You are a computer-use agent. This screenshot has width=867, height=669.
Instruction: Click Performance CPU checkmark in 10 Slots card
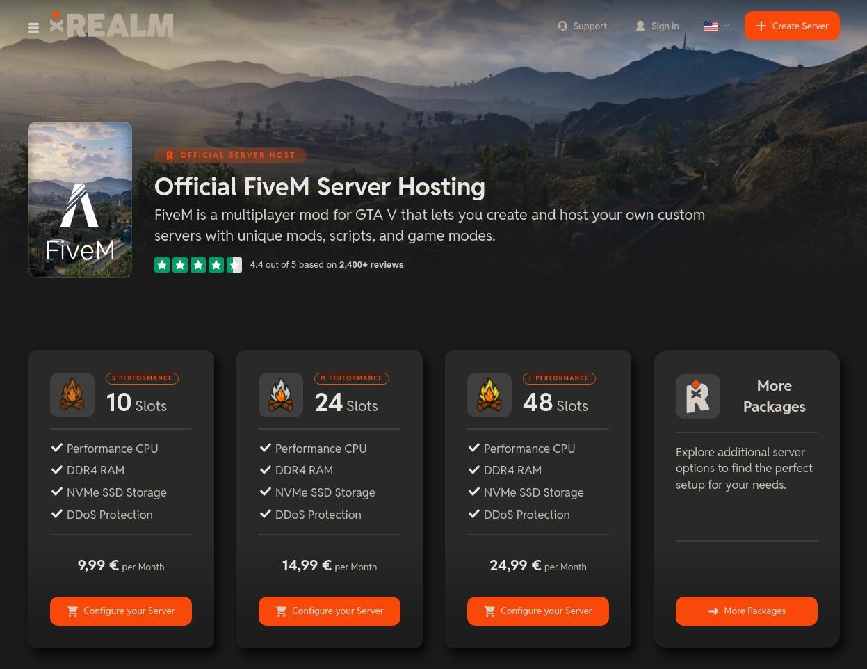click(x=57, y=448)
